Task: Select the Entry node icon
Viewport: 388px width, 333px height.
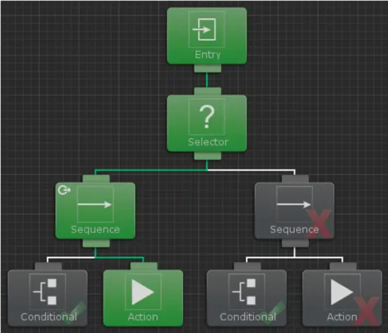Action: tap(207, 29)
